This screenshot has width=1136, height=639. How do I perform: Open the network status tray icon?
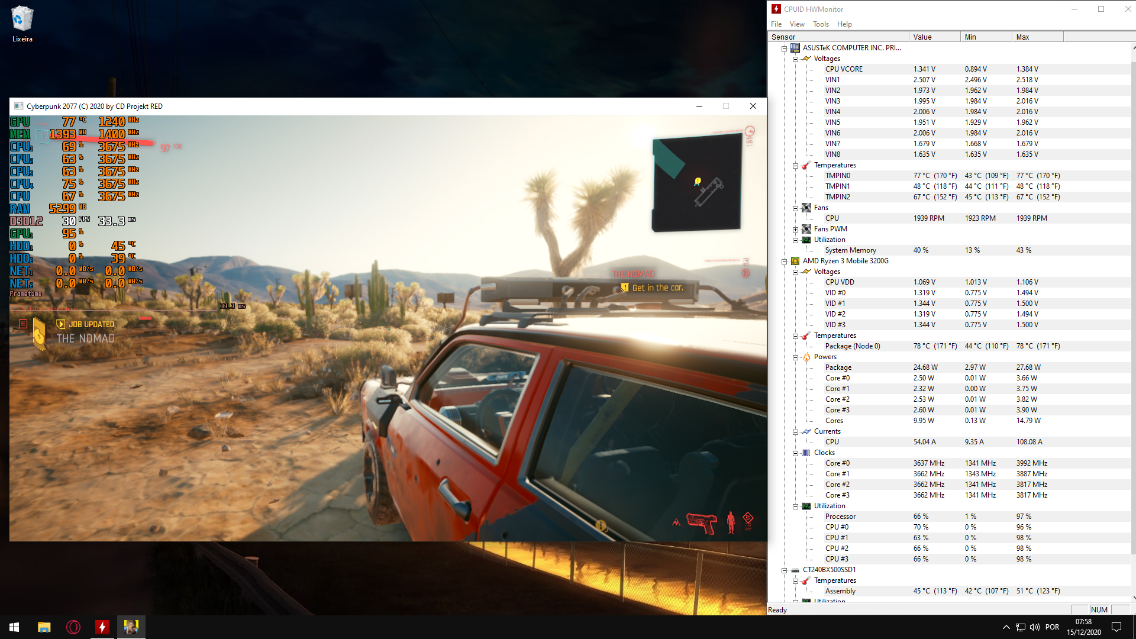[x=1021, y=627]
